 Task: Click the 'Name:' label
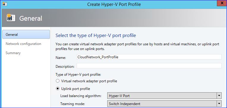61,58
